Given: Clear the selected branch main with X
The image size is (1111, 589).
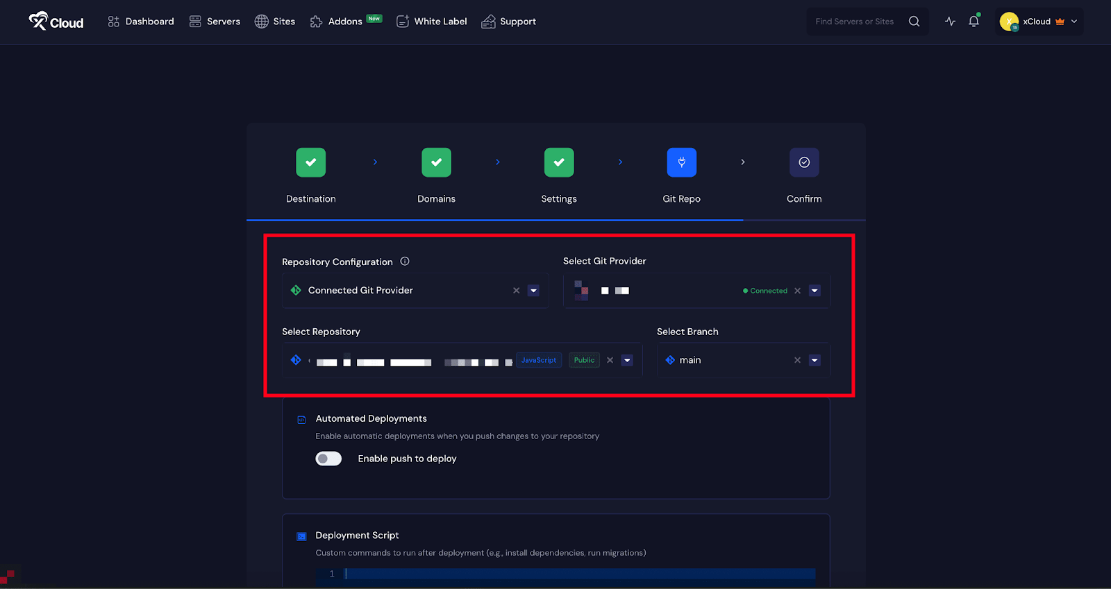Looking at the screenshot, I should tap(797, 360).
